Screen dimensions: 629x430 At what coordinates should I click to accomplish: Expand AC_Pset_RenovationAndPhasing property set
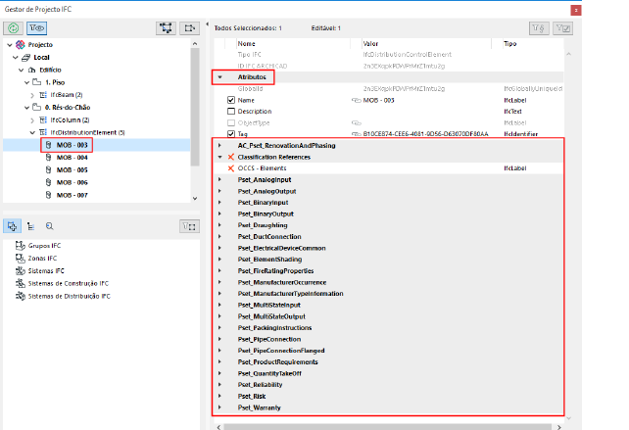[219, 145]
